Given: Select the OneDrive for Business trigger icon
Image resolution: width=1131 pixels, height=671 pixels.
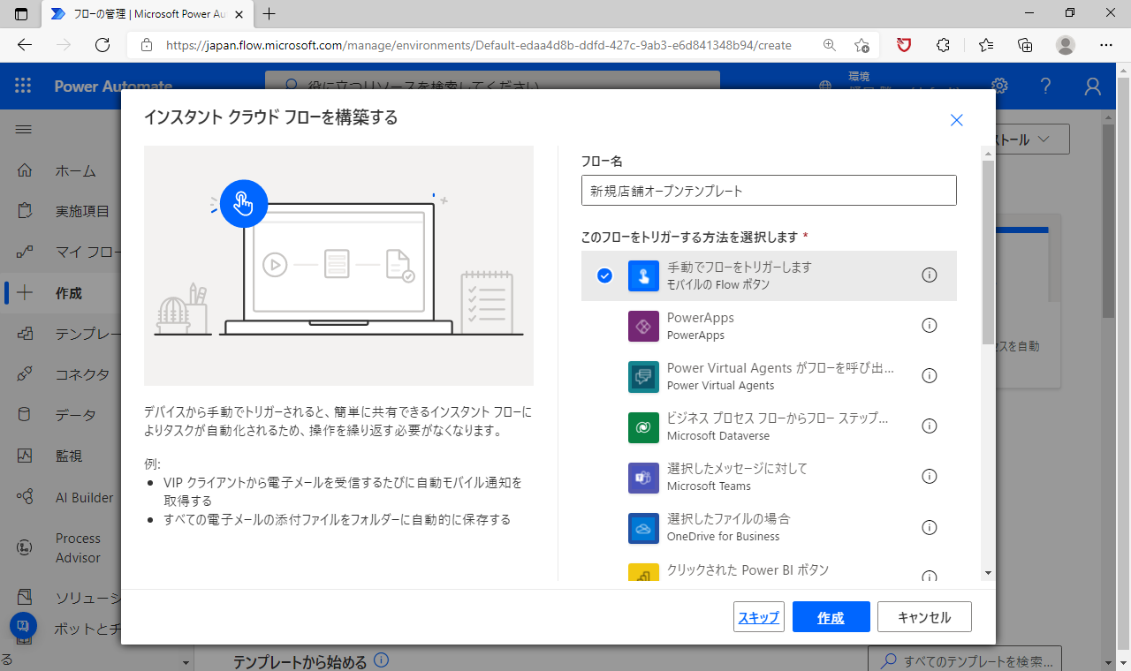Looking at the screenshot, I should pyautogui.click(x=643, y=527).
